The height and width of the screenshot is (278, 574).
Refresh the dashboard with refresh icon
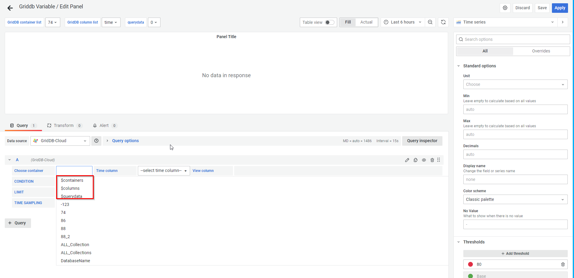click(x=443, y=22)
